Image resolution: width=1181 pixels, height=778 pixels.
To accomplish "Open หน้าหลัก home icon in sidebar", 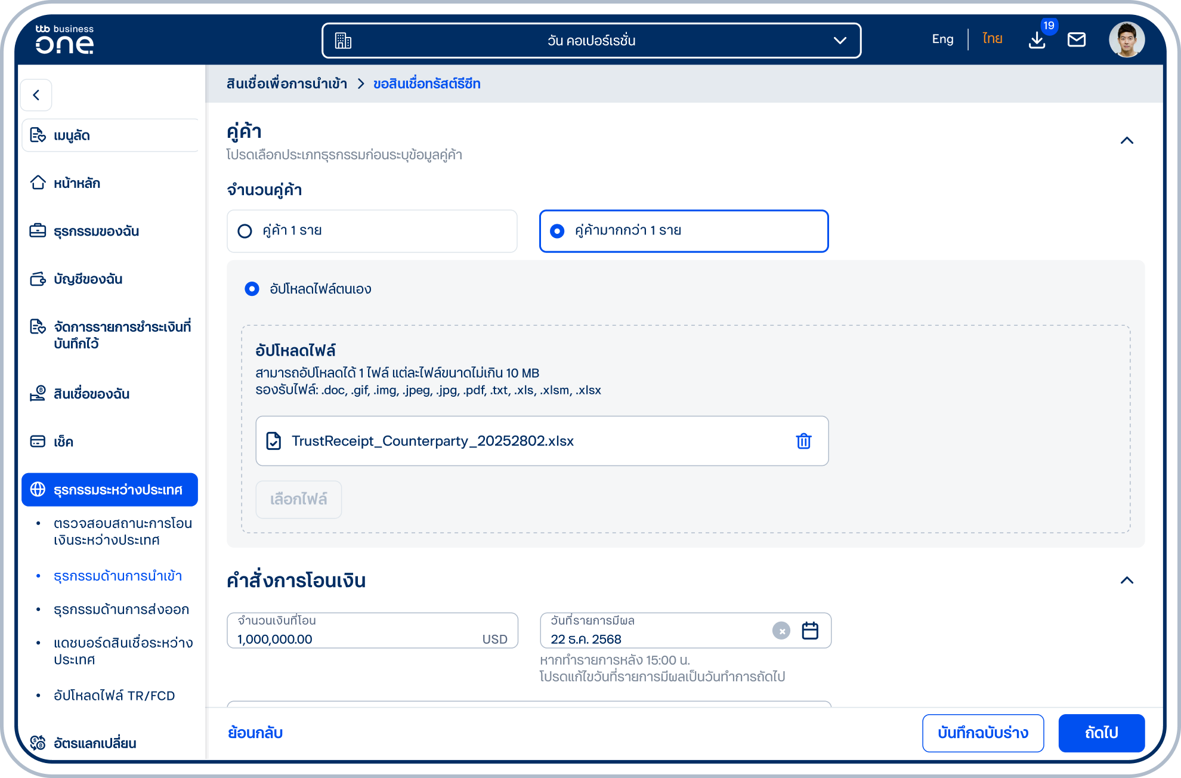I will (38, 183).
